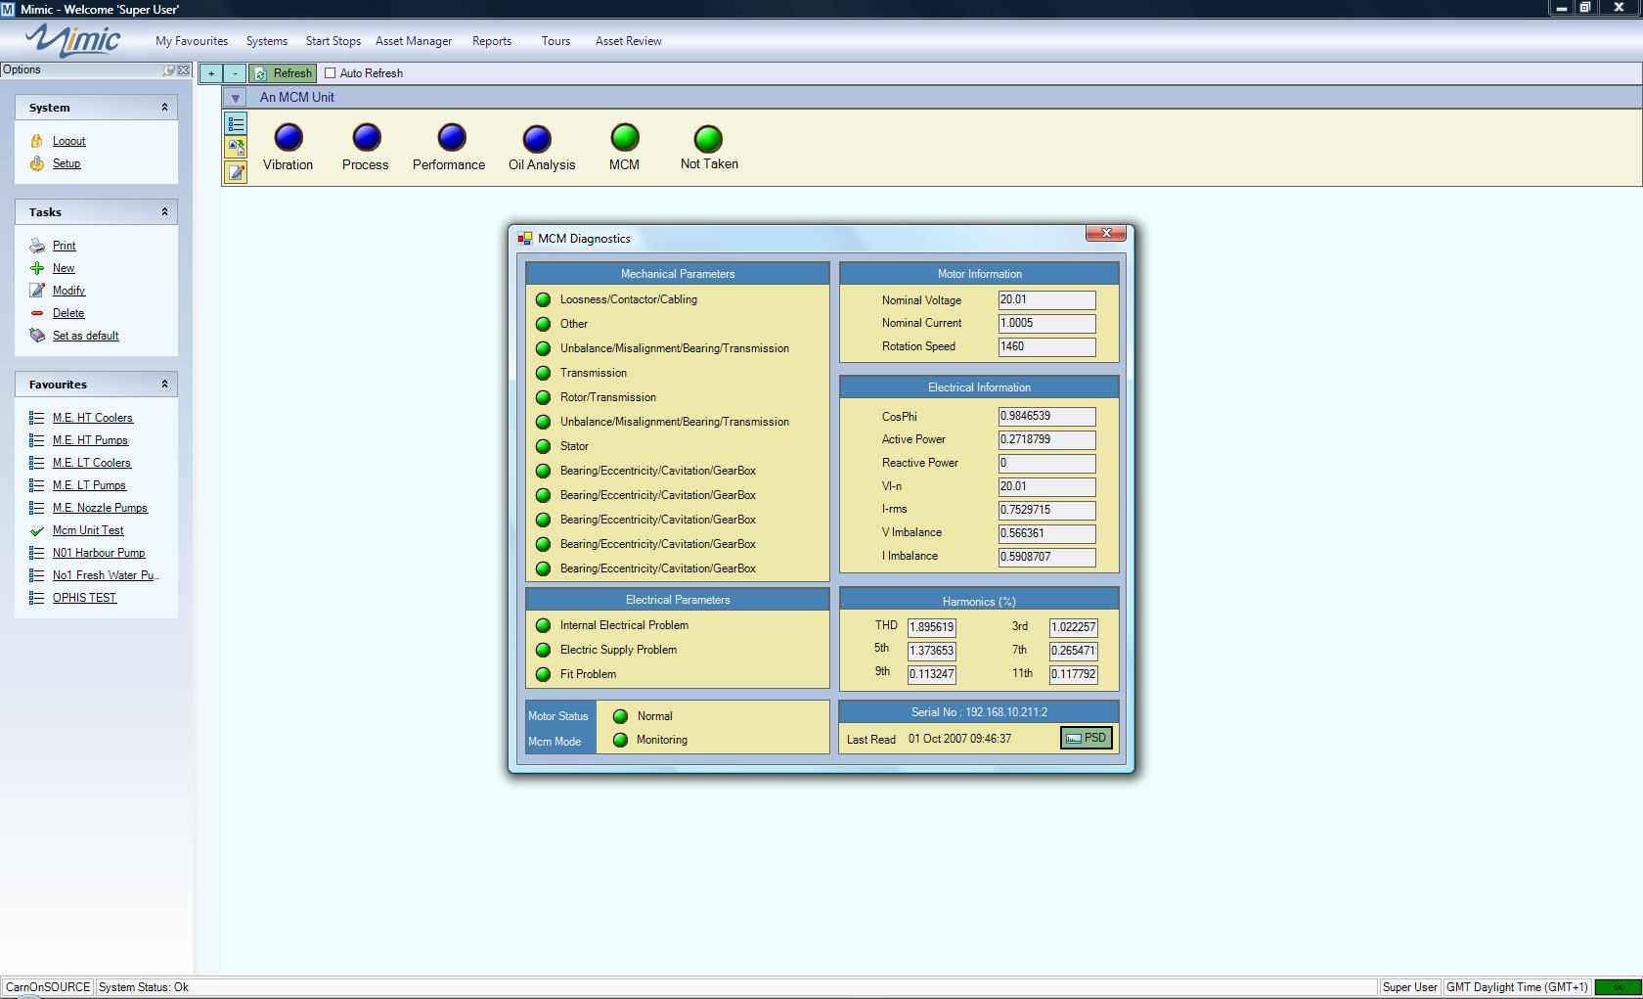
Task: Expand the An MCM Unit dropdown arrow
Action: (235, 98)
